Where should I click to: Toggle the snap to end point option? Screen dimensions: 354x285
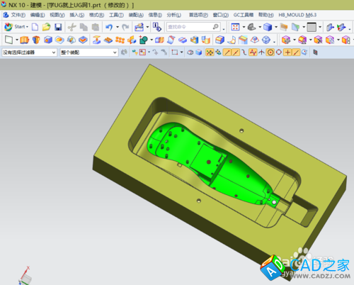pos(227,52)
